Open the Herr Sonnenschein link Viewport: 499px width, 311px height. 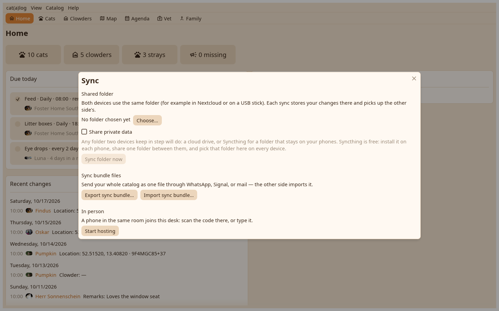[x=58, y=296]
